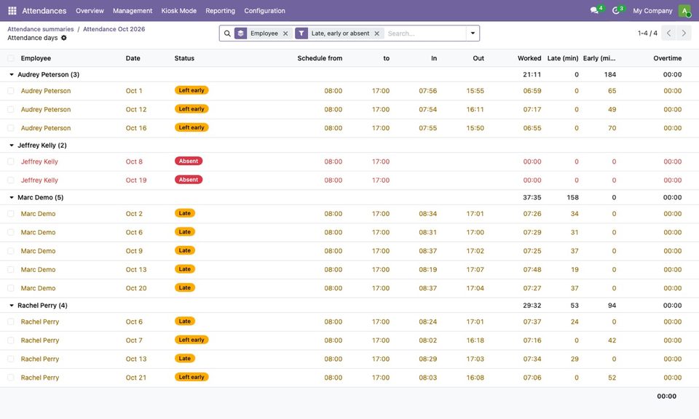This screenshot has height=419, width=699.
Task: Toggle the select-all header checkbox
Action: pyautogui.click(x=11, y=58)
